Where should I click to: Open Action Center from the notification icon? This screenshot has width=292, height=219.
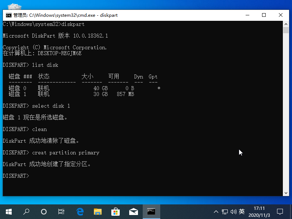(x=280, y=212)
